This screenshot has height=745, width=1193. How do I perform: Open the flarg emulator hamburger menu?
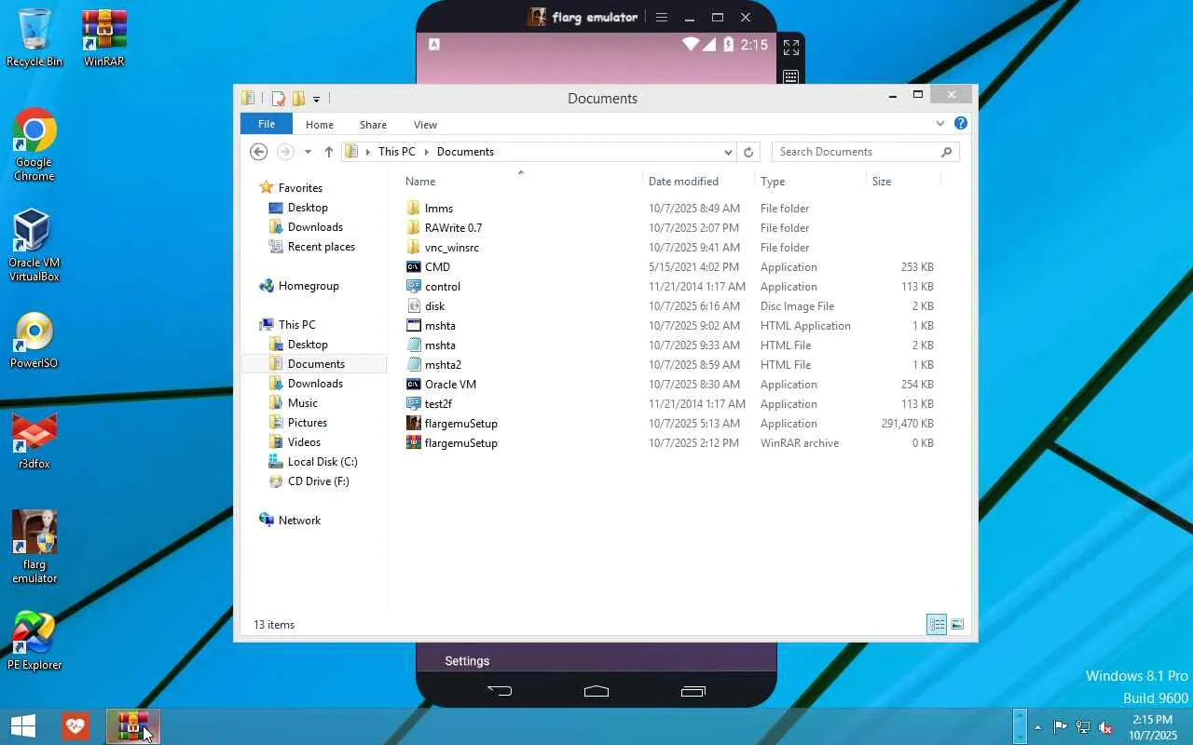662,18
